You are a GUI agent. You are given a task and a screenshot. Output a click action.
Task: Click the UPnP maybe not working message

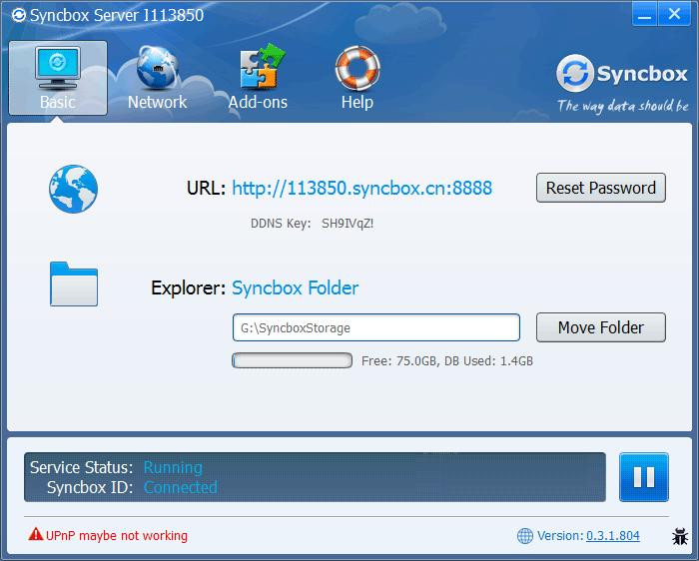coord(117,536)
